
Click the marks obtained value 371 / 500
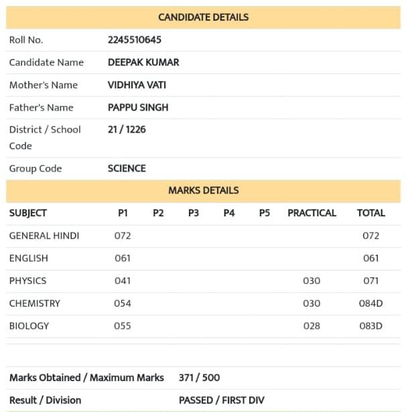tap(199, 378)
